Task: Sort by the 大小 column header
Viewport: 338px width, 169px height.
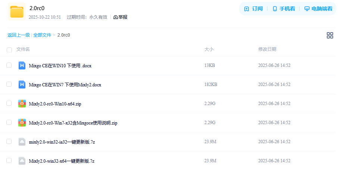Action: point(209,49)
